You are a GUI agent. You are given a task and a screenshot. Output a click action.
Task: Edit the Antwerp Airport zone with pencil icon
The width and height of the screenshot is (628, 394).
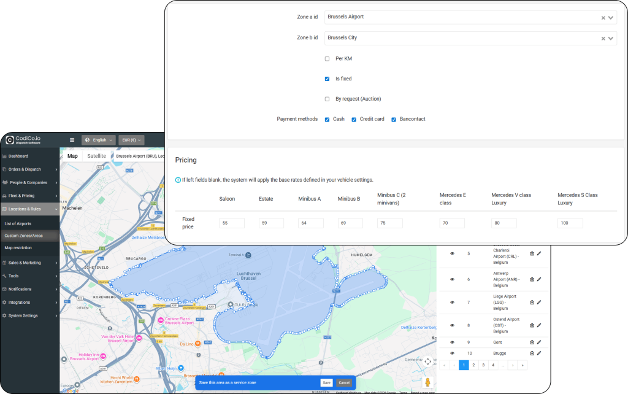539,279
